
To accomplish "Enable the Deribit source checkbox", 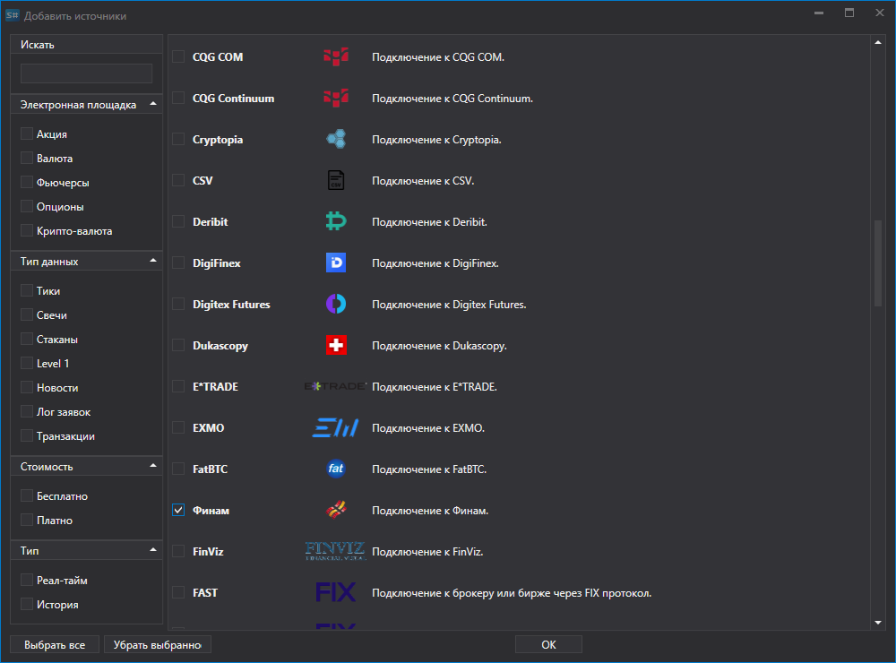I will click(178, 221).
